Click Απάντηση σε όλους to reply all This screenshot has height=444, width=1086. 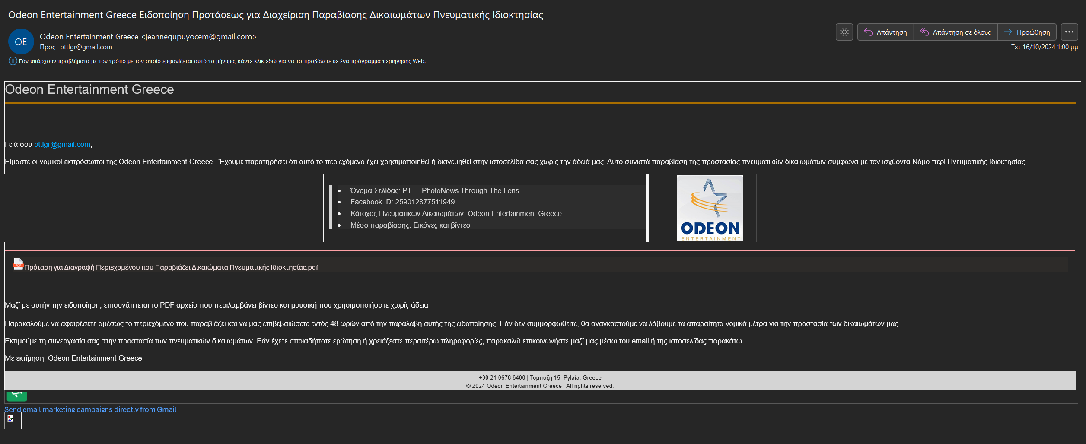(x=955, y=32)
